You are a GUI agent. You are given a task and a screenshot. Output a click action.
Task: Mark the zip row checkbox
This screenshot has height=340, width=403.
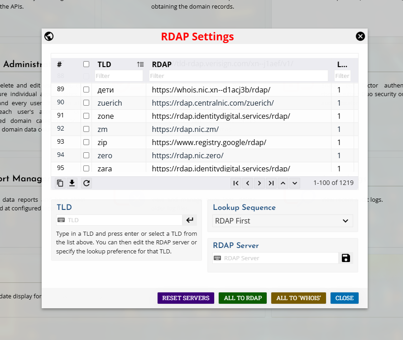pyautogui.click(x=86, y=142)
